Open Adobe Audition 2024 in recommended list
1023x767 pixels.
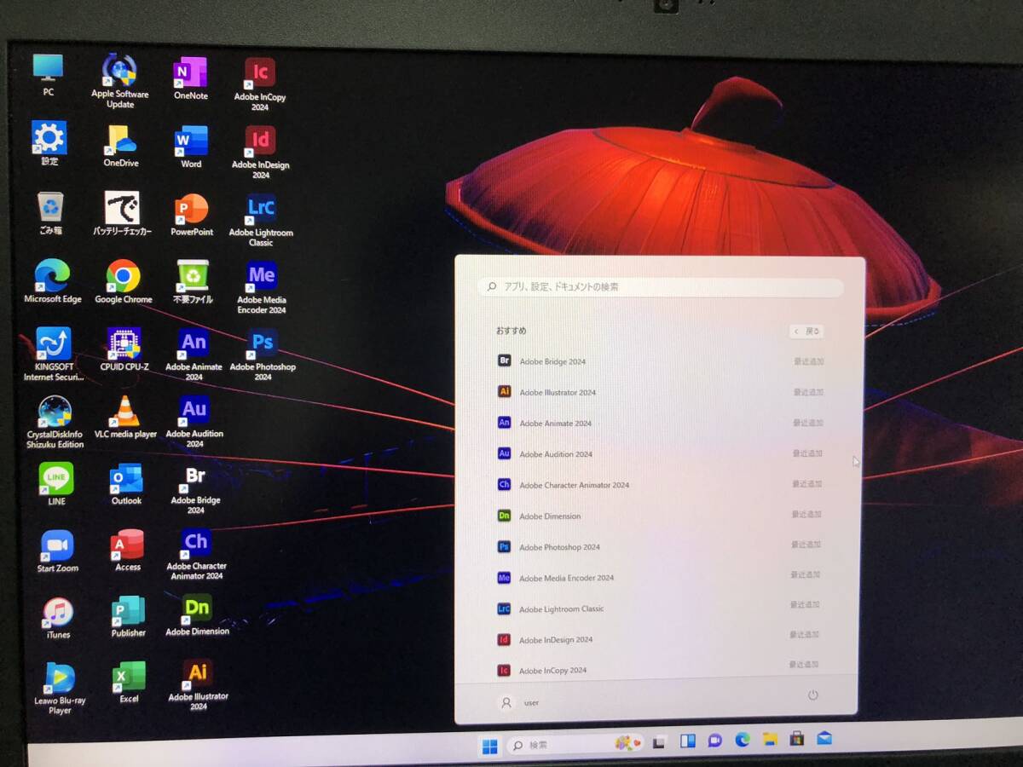point(660,453)
